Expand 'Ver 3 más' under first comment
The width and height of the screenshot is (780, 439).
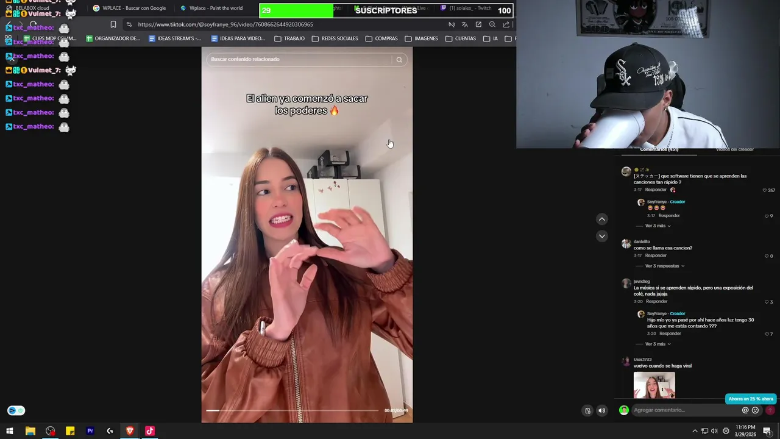click(x=658, y=226)
